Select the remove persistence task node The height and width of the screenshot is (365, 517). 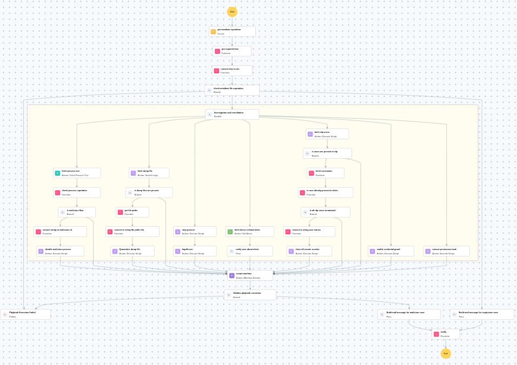[x=447, y=251]
